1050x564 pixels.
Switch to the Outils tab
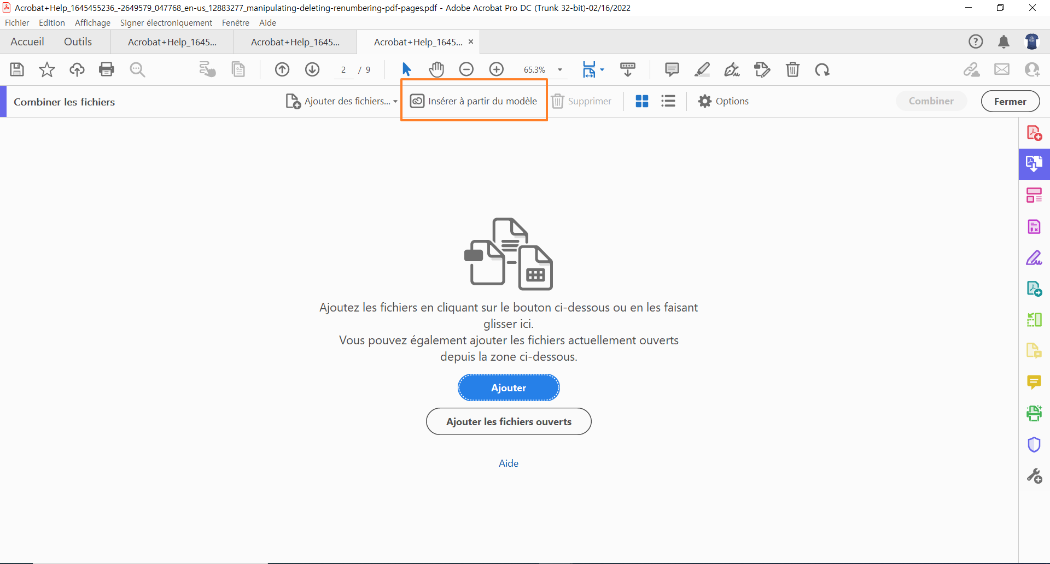78,42
